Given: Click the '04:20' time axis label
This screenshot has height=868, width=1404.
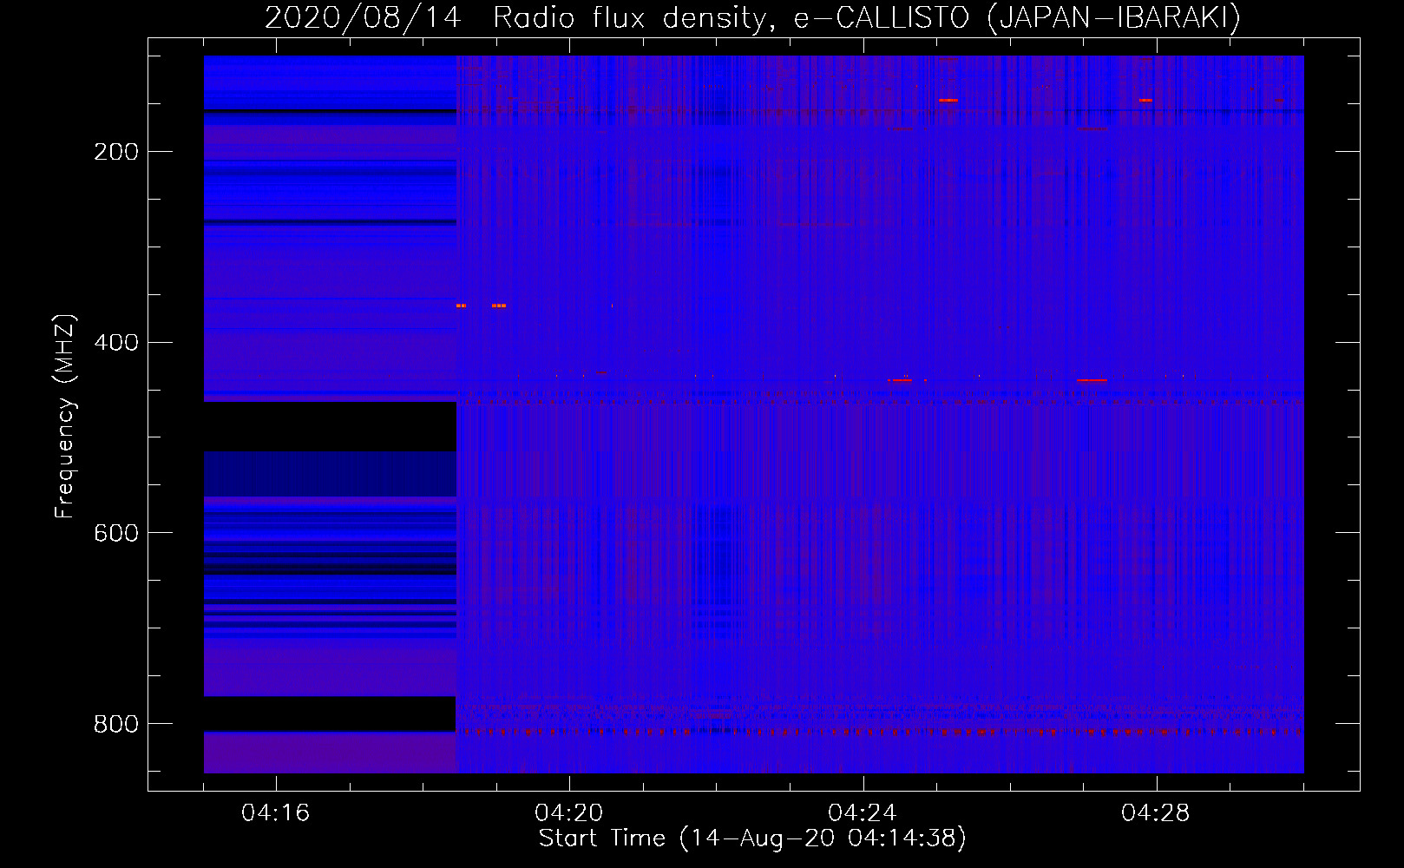Looking at the screenshot, I should (569, 813).
